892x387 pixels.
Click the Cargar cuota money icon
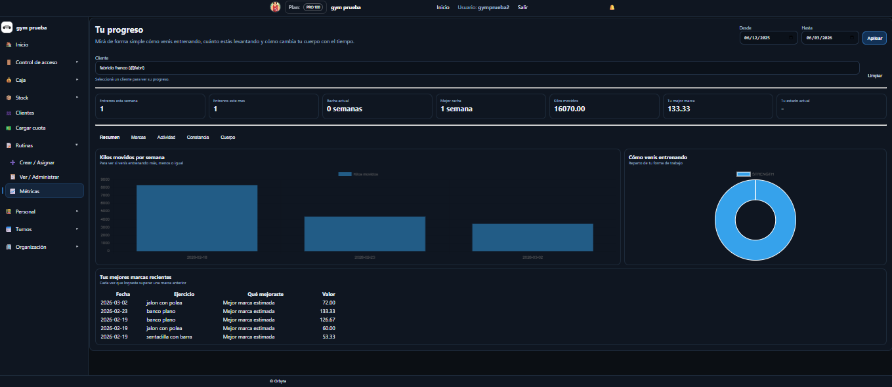(9, 128)
